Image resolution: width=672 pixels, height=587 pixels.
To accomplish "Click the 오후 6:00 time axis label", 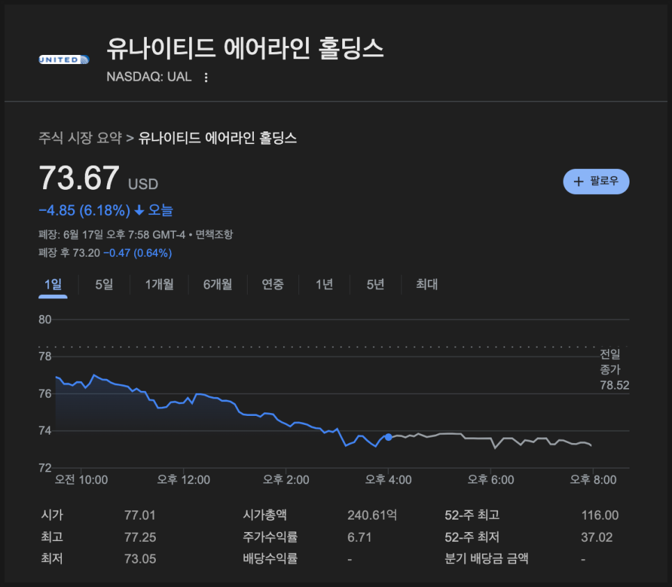I will [490, 479].
